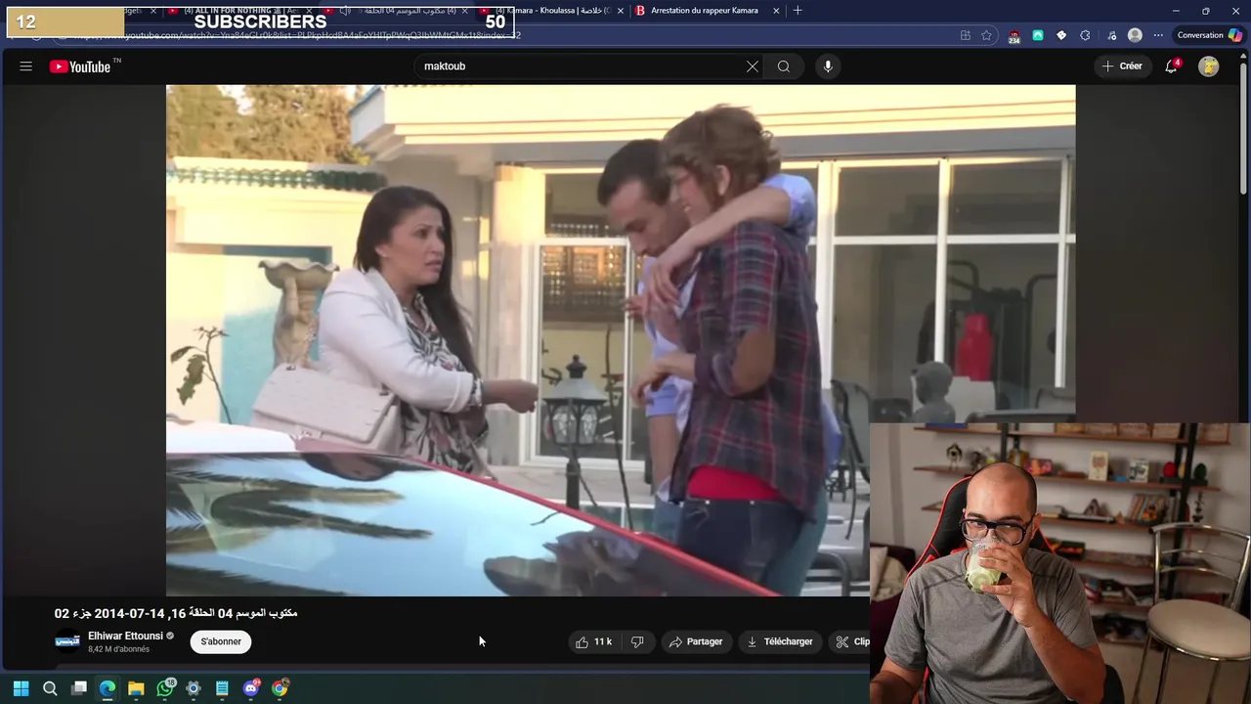The height and width of the screenshot is (704, 1251).
Task: Open the Extensions puzzle icon
Action: (1085, 35)
